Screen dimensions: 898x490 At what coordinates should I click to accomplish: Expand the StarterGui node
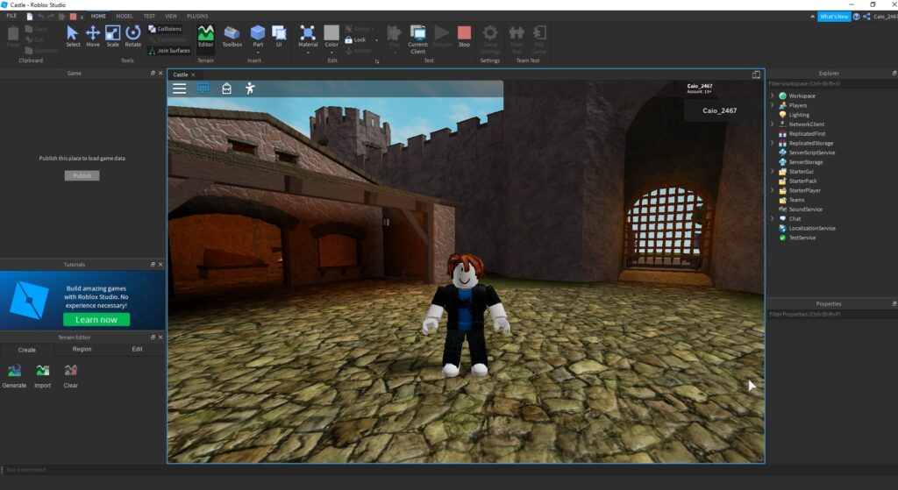point(772,171)
